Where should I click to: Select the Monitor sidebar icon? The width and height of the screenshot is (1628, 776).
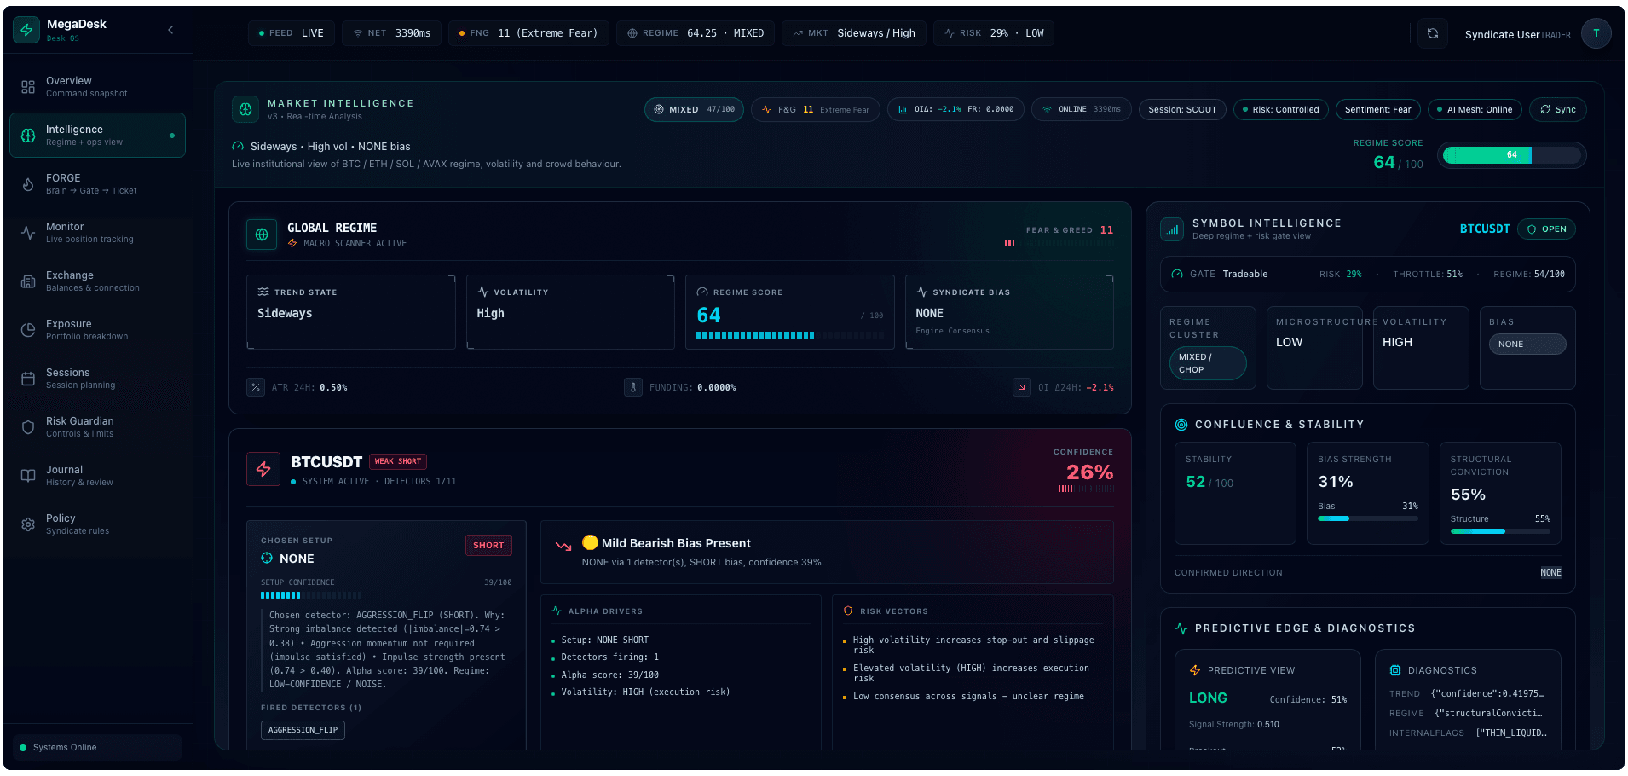(x=28, y=232)
